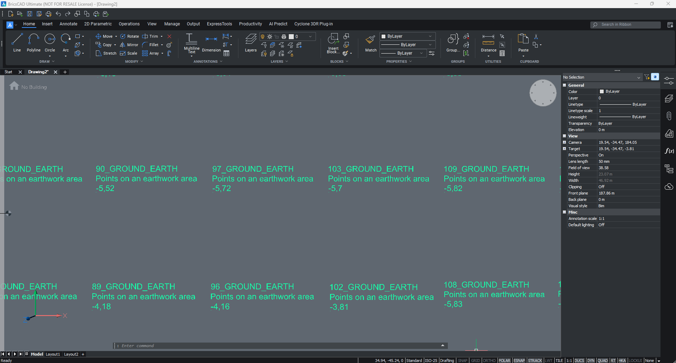Use the Distance measuring tool
The image size is (676, 363).
[488, 39]
